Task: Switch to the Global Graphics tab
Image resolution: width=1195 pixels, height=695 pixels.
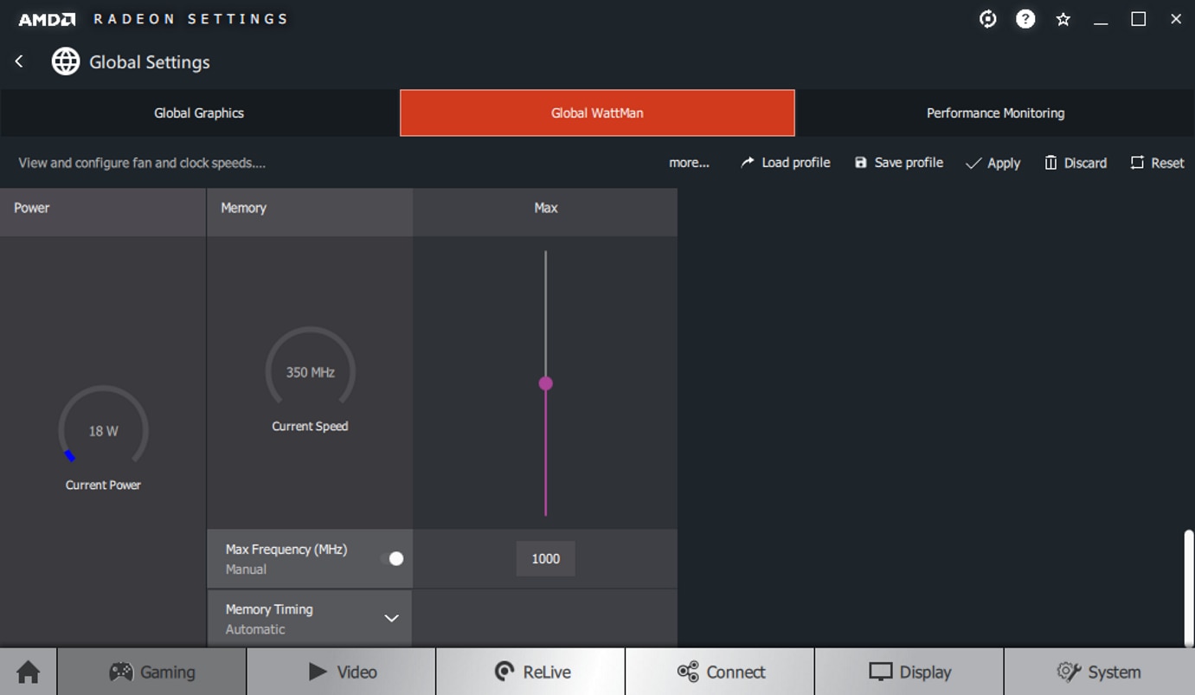Action: (x=199, y=113)
